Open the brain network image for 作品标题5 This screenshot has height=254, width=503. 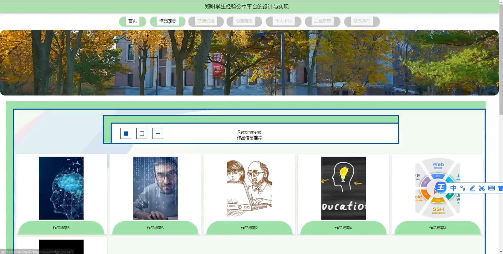61,188
